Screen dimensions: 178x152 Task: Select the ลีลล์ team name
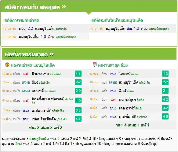122,91
